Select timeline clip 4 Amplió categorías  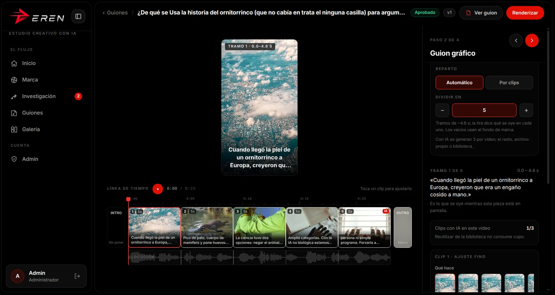pos(312,227)
